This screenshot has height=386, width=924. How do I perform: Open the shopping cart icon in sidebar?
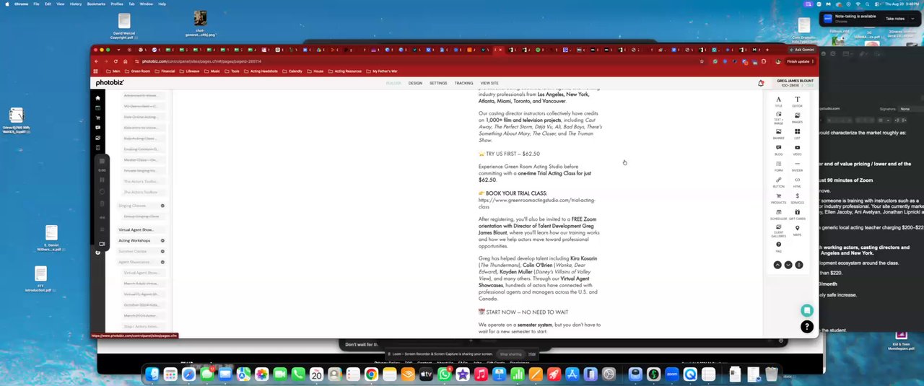click(98, 118)
